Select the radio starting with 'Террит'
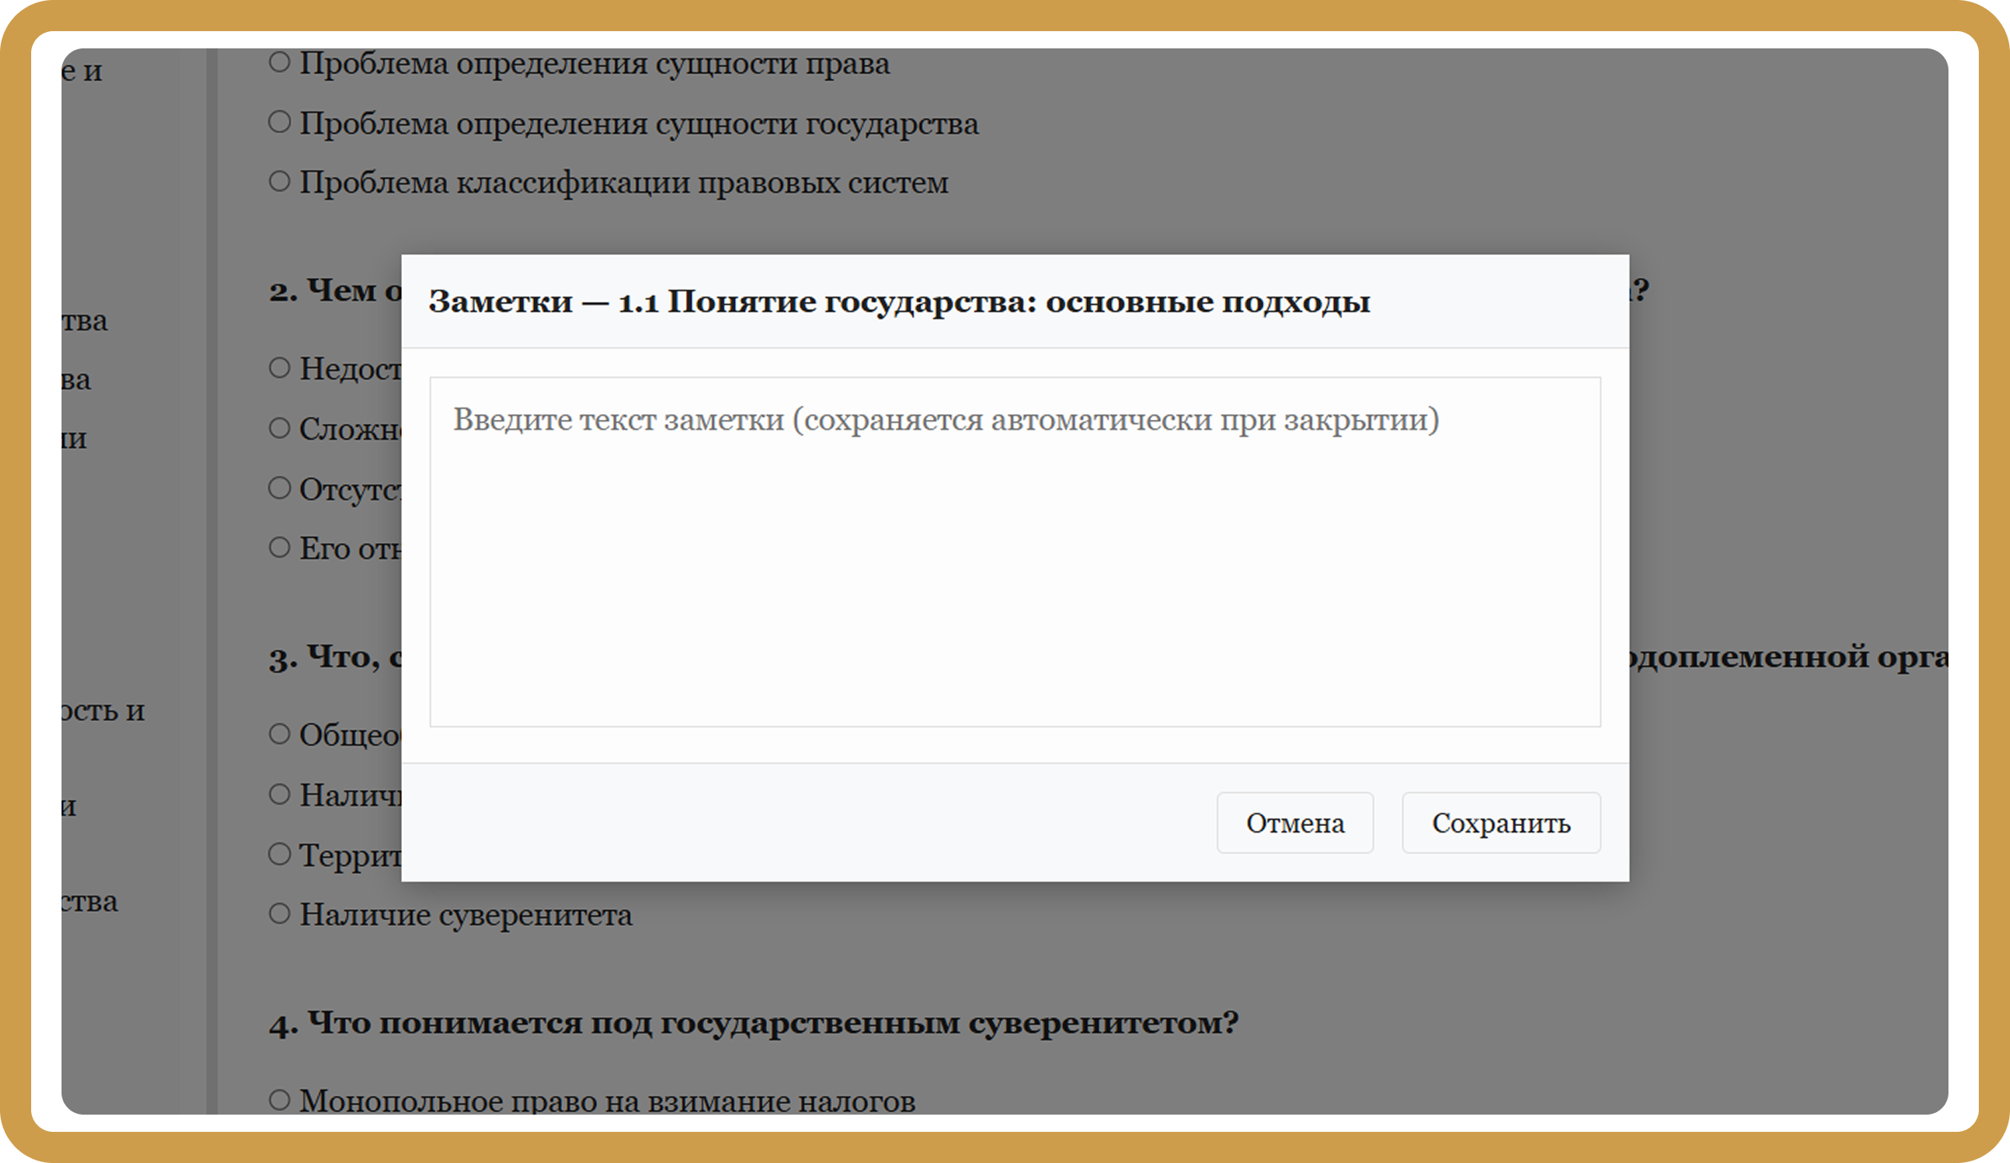The width and height of the screenshot is (2010, 1163). tap(280, 854)
